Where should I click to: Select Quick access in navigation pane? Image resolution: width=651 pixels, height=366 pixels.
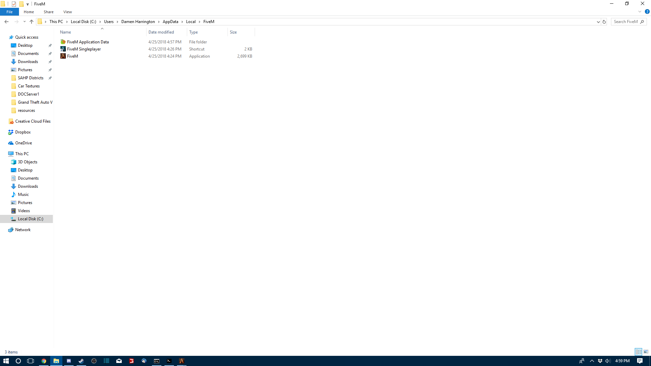point(26,37)
